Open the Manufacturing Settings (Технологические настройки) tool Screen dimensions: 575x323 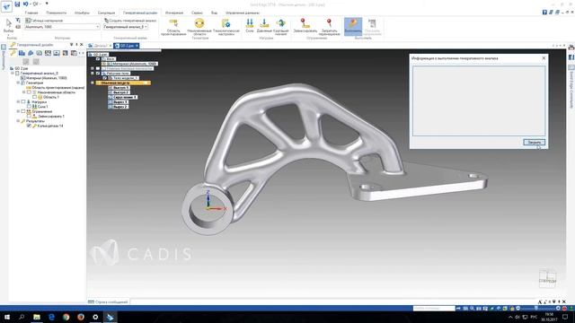(226, 27)
